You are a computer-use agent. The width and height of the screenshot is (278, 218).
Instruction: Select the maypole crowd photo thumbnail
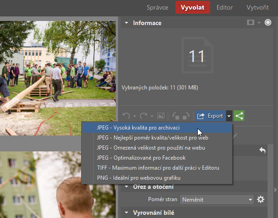click(x=58, y=78)
